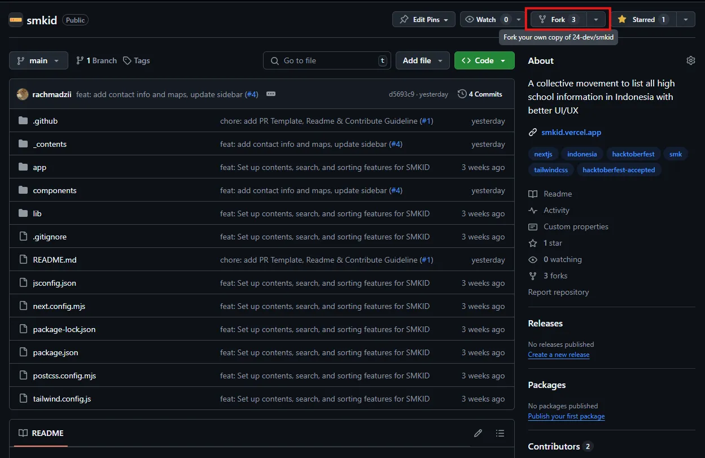Open the Add file dropdown

coord(423,60)
